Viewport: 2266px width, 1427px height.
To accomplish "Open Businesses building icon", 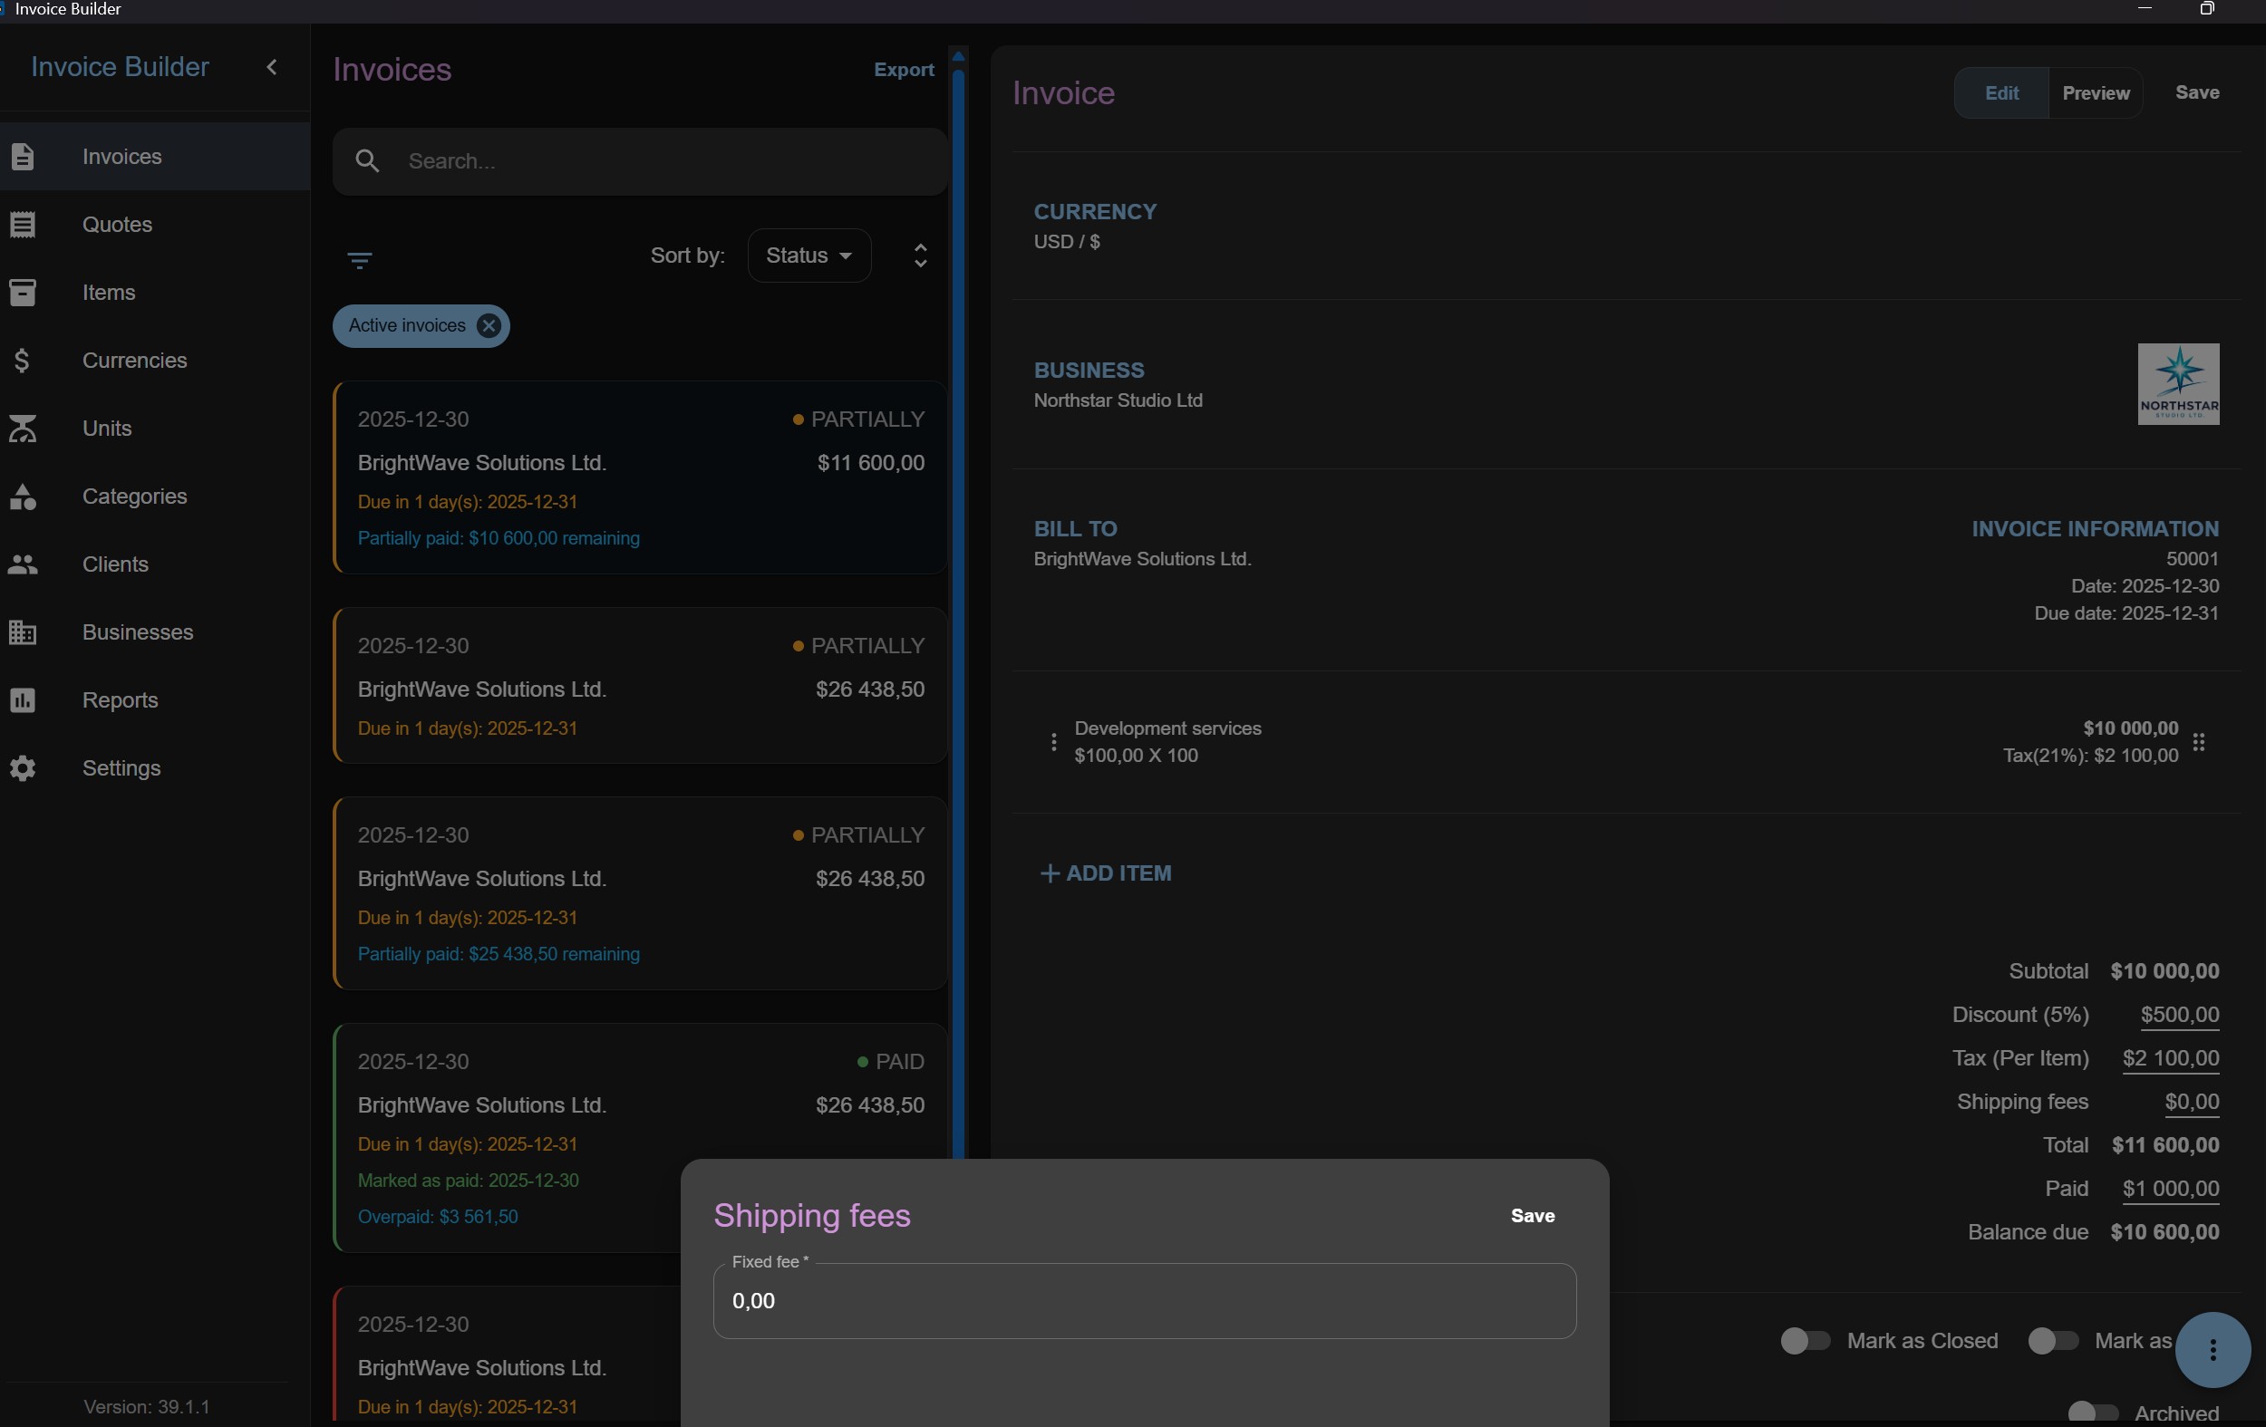I will (23, 632).
